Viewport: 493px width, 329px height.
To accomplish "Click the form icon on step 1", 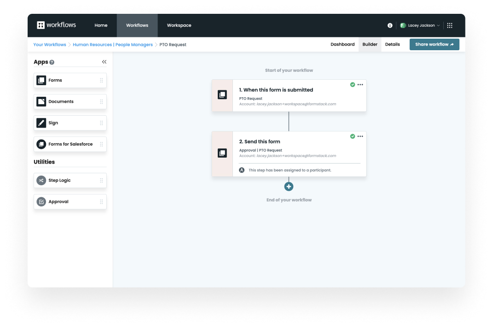I will coord(222,95).
